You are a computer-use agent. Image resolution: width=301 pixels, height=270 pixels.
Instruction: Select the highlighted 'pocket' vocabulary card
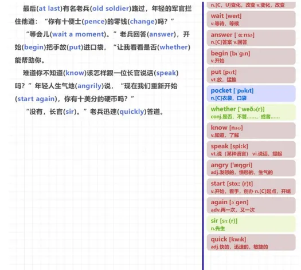pyautogui.click(x=251, y=94)
